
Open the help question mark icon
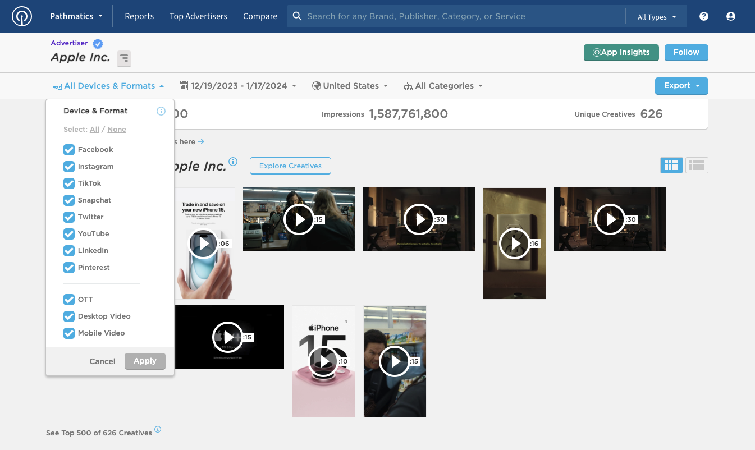[x=704, y=16]
